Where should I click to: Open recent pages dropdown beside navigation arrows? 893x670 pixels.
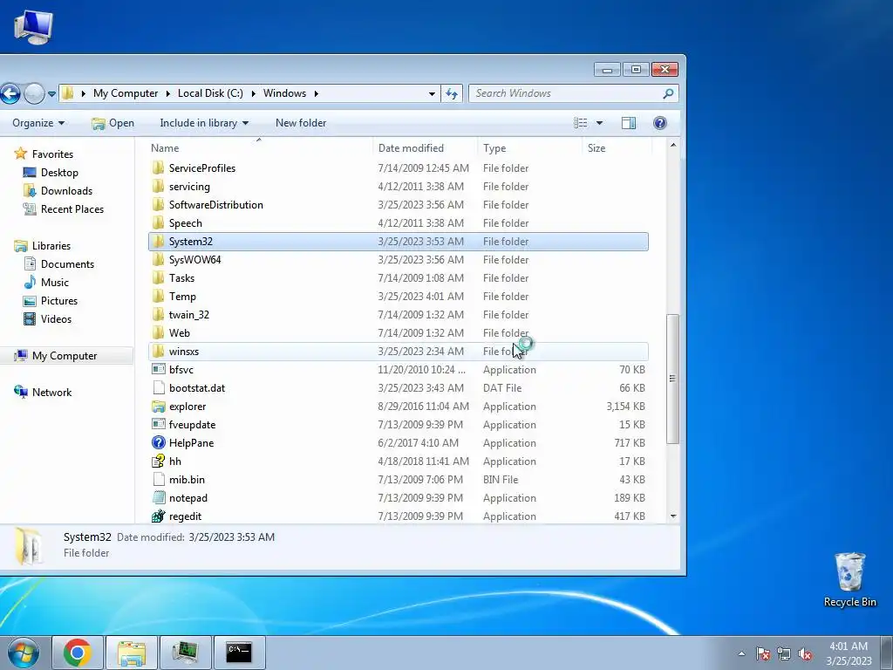tap(51, 94)
